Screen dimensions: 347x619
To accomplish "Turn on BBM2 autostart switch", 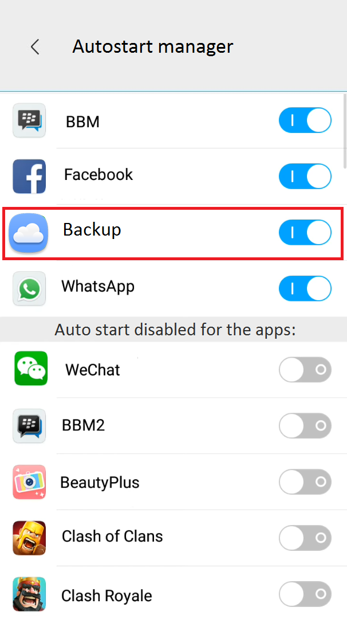I will (305, 426).
